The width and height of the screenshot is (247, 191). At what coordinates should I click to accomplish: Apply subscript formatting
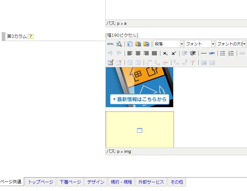pos(165,53)
